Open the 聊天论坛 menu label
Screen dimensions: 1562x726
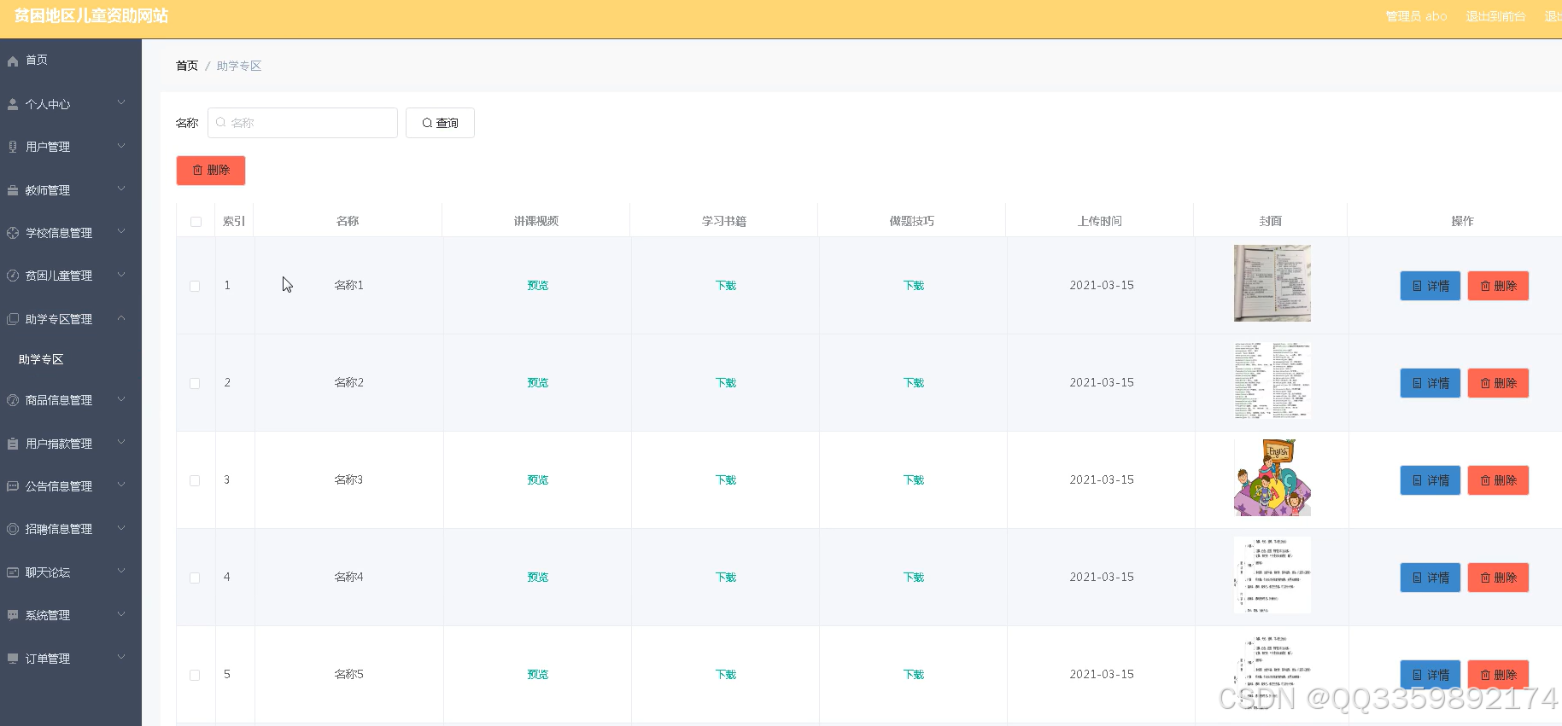click(48, 572)
